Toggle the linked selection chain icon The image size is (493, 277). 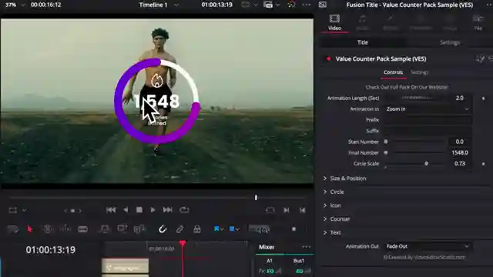coord(179,229)
